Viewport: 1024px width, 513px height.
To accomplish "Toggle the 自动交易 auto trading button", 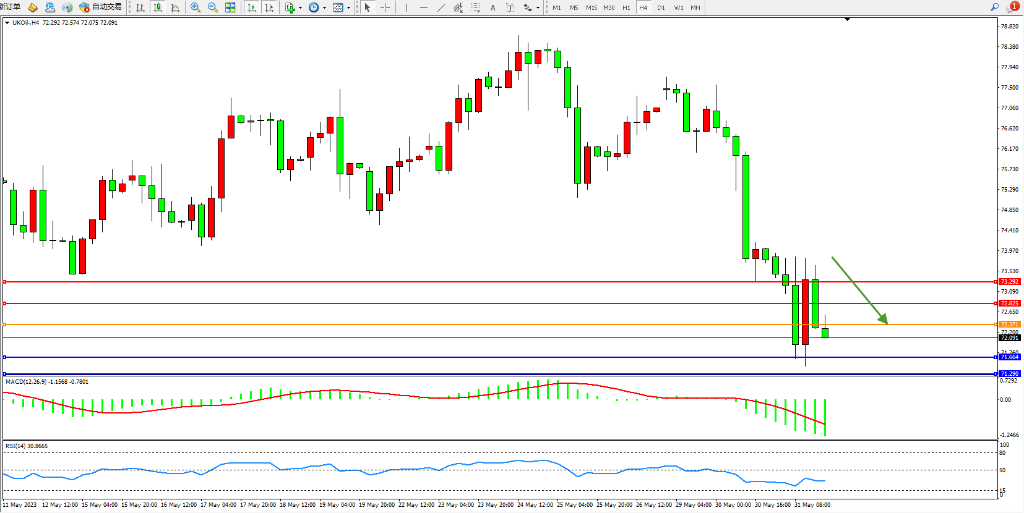I will point(101,7).
